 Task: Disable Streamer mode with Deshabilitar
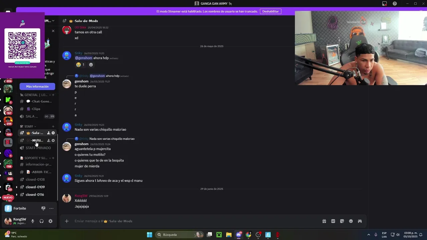point(271,11)
